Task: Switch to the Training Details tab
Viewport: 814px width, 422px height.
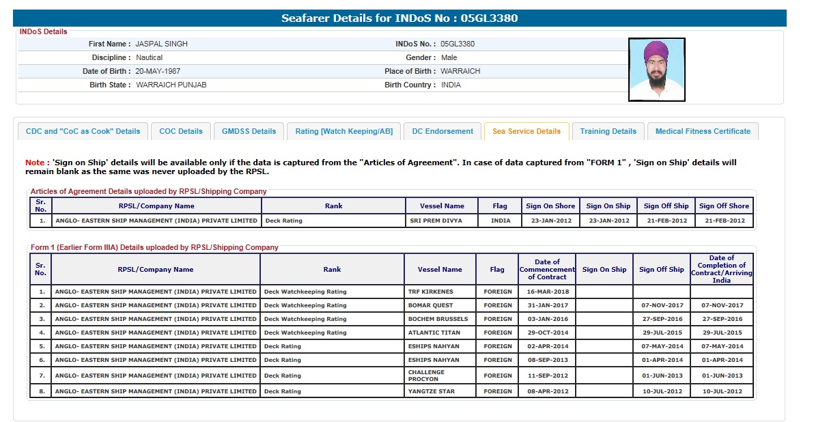Action: (608, 131)
